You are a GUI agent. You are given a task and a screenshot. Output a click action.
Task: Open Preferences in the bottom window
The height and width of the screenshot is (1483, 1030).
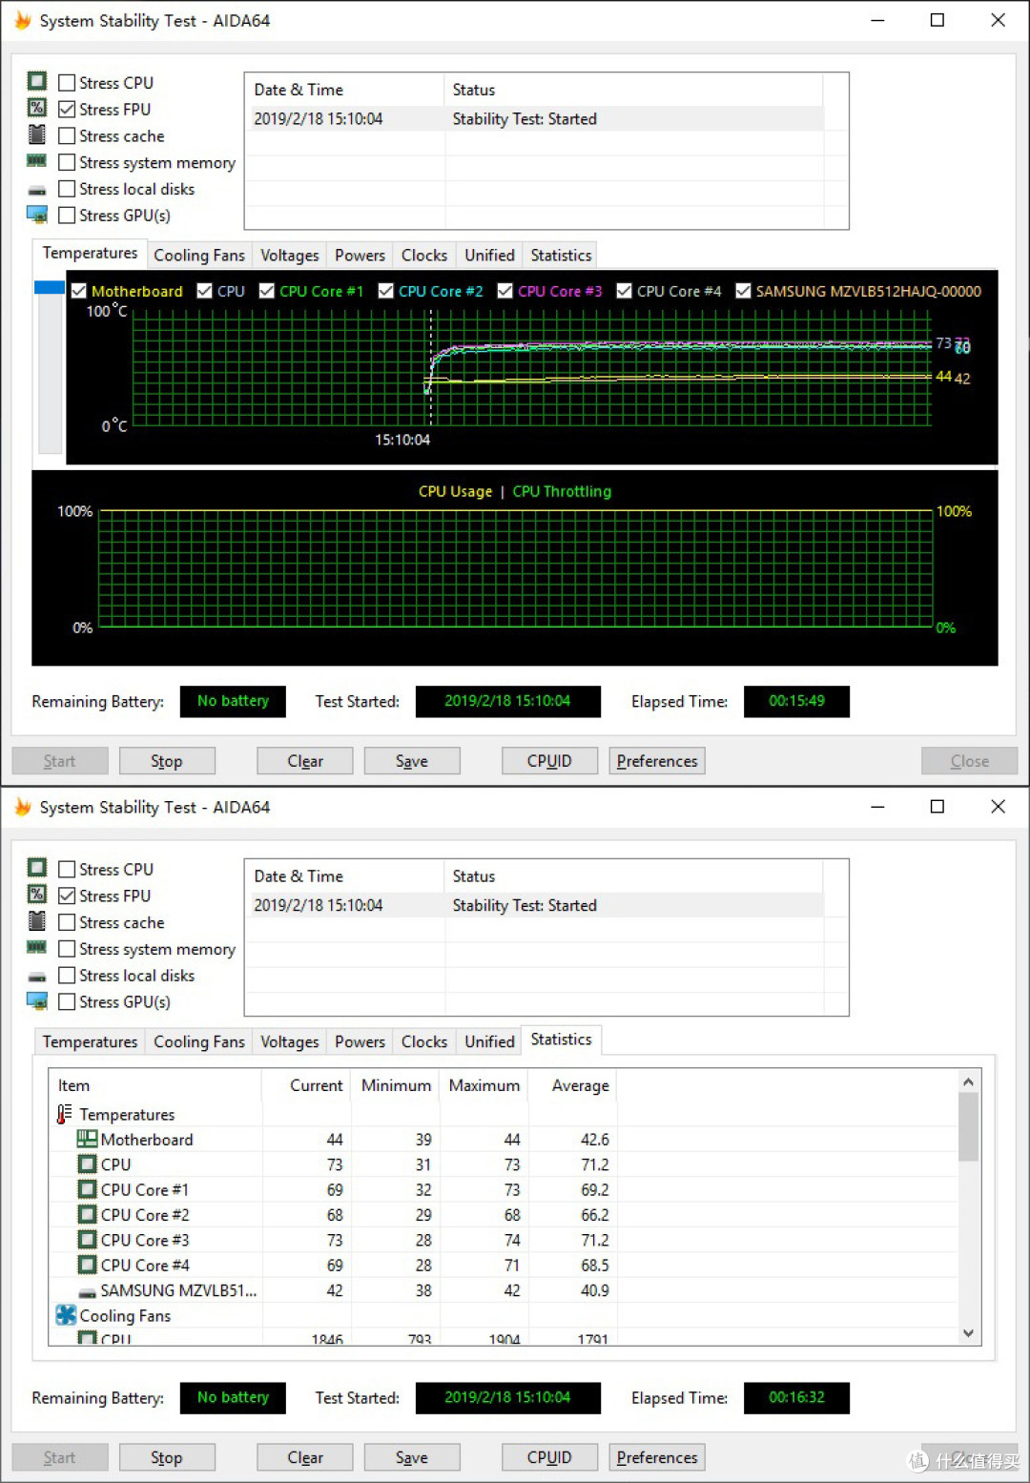click(x=657, y=1457)
